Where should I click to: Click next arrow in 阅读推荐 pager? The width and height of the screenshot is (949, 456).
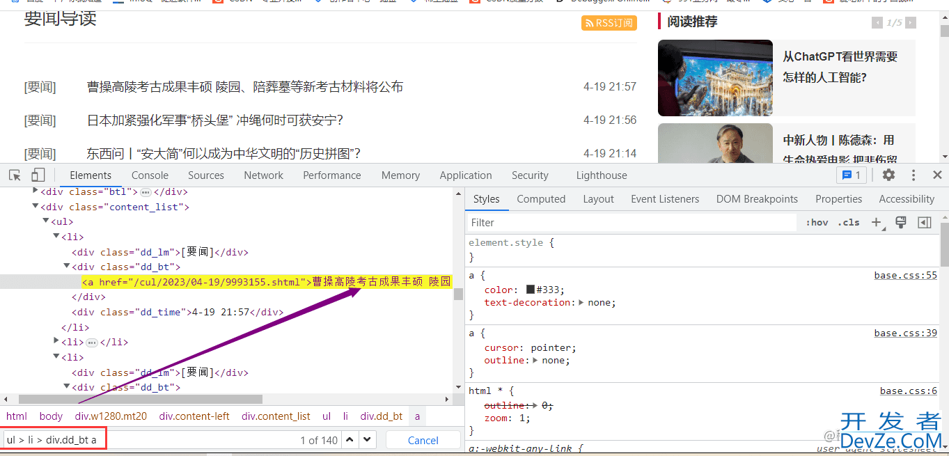pyautogui.click(x=911, y=23)
